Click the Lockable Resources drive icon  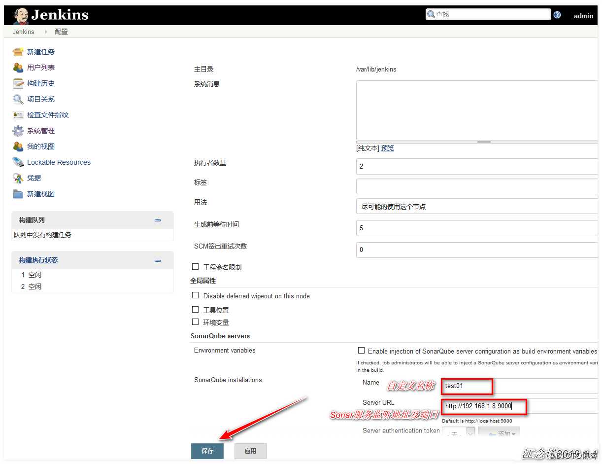[x=18, y=162]
